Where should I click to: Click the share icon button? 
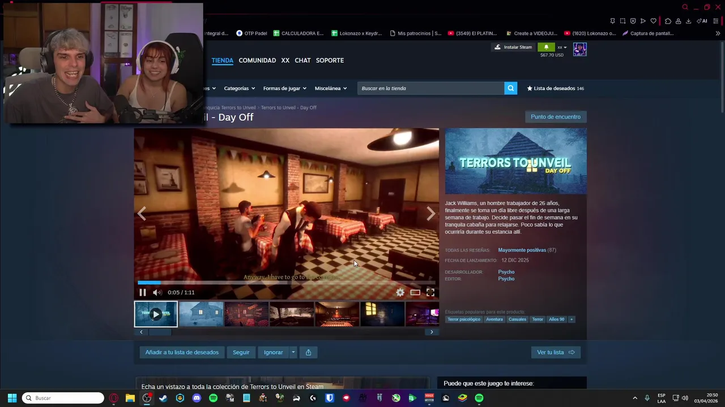[x=308, y=352]
